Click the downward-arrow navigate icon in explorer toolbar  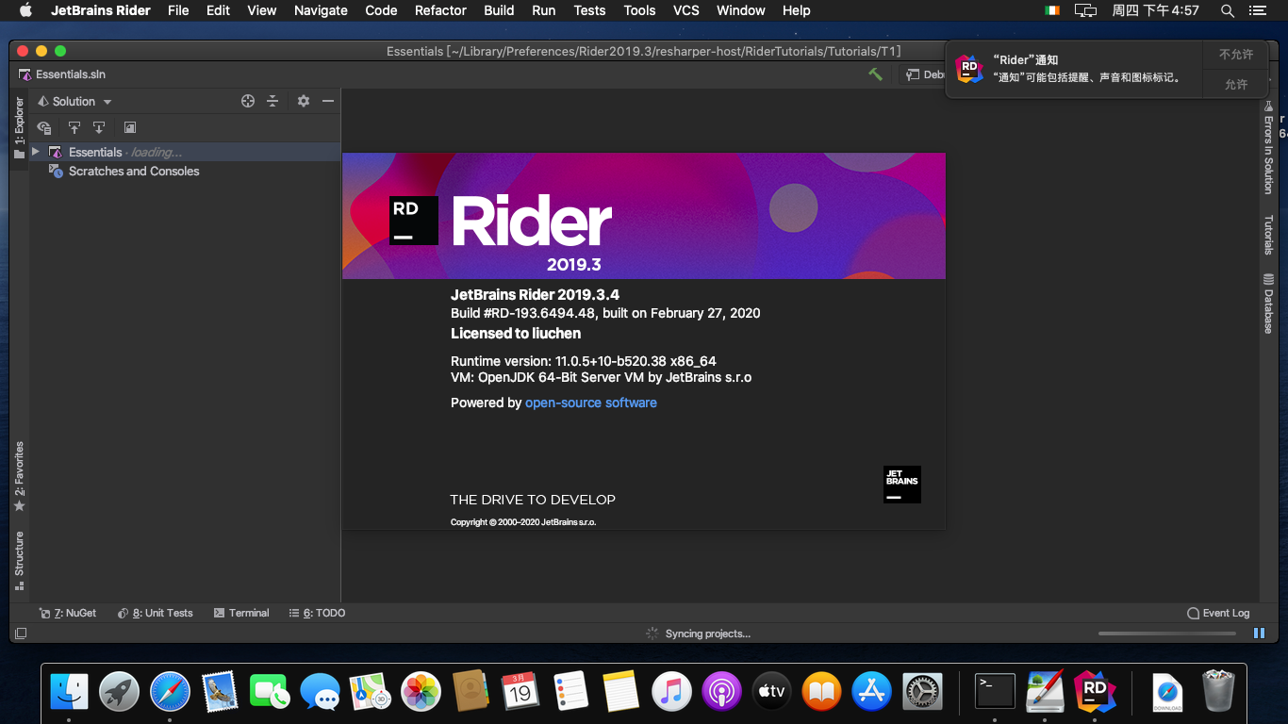click(99, 127)
